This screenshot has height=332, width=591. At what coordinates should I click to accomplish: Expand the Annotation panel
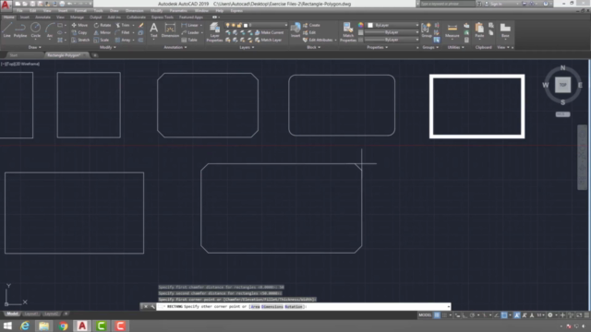175,47
